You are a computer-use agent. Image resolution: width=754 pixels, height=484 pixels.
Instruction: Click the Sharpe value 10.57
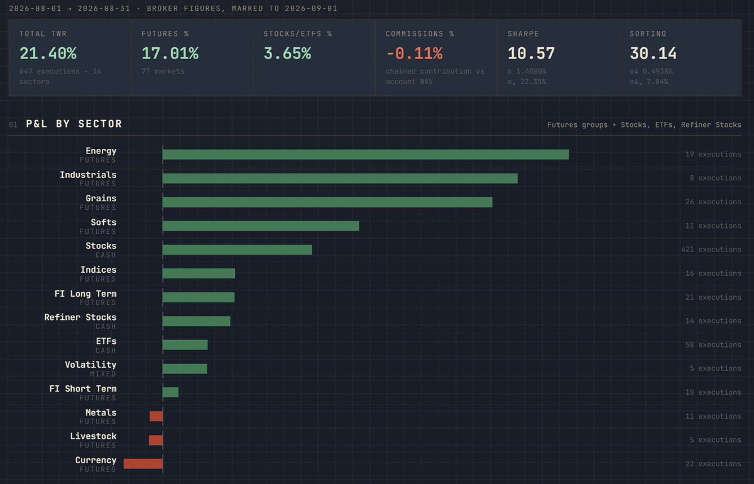532,53
